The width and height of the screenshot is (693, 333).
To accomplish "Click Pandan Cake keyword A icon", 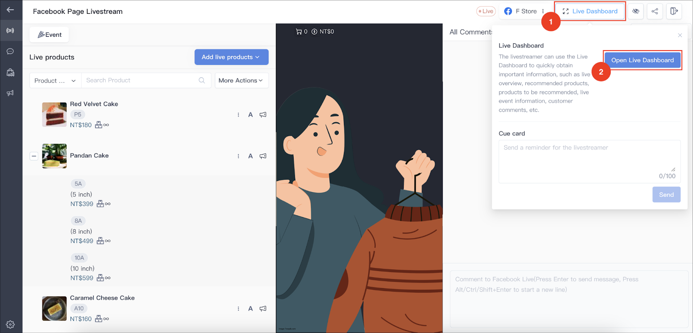I will click(x=250, y=156).
